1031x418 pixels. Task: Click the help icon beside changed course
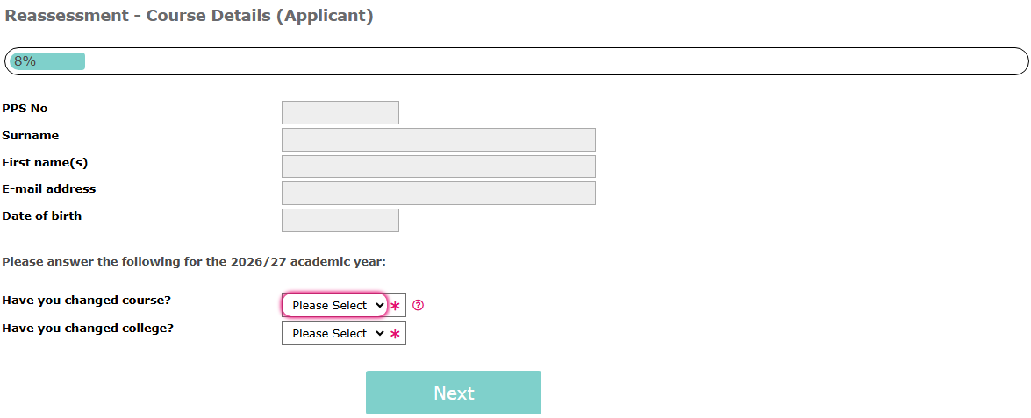[419, 305]
